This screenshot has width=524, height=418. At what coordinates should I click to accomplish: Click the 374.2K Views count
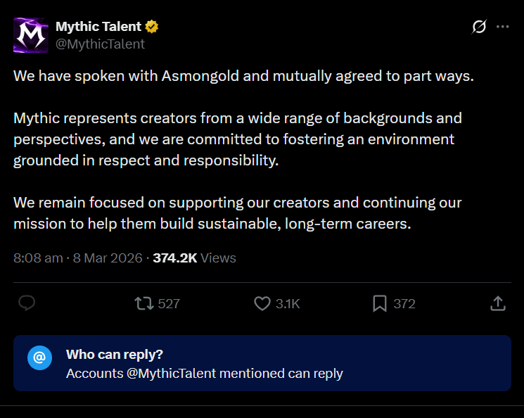click(x=194, y=258)
